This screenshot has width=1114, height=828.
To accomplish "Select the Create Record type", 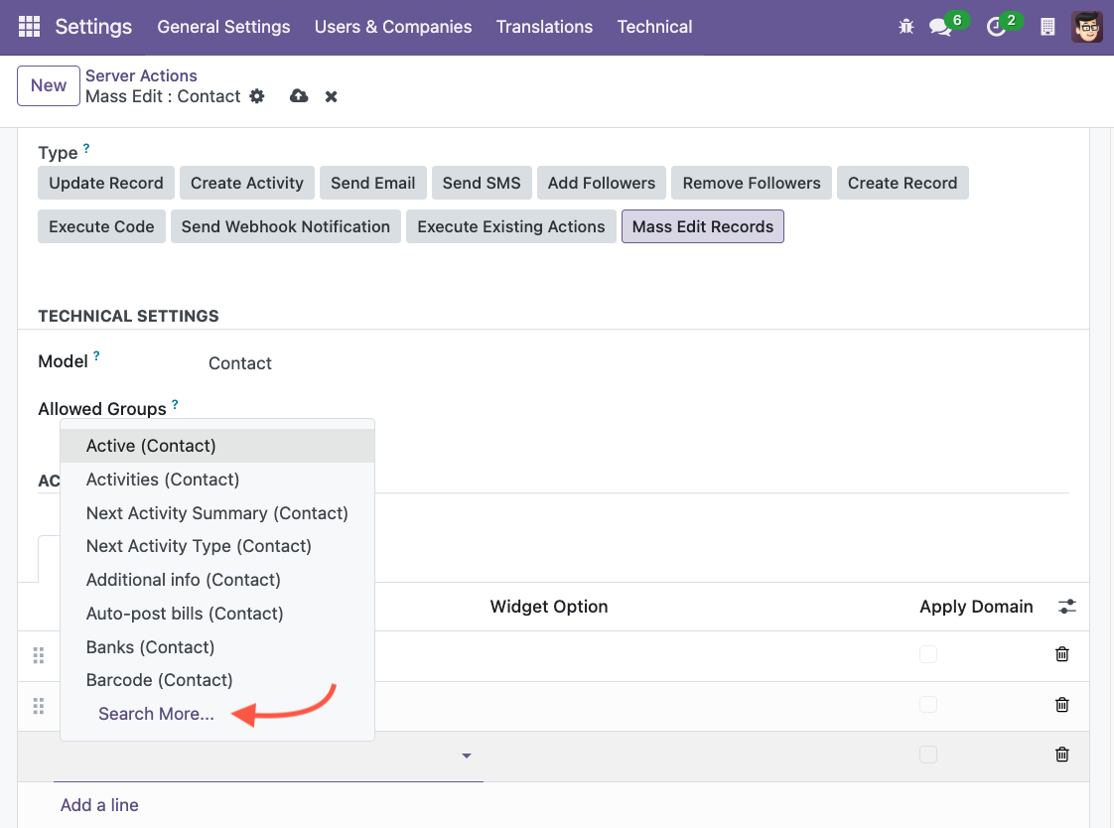I will pyautogui.click(x=903, y=184).
